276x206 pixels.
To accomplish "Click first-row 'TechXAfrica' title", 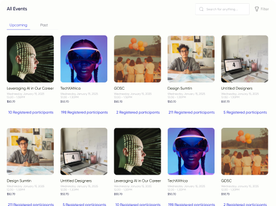I will point(71,88).
